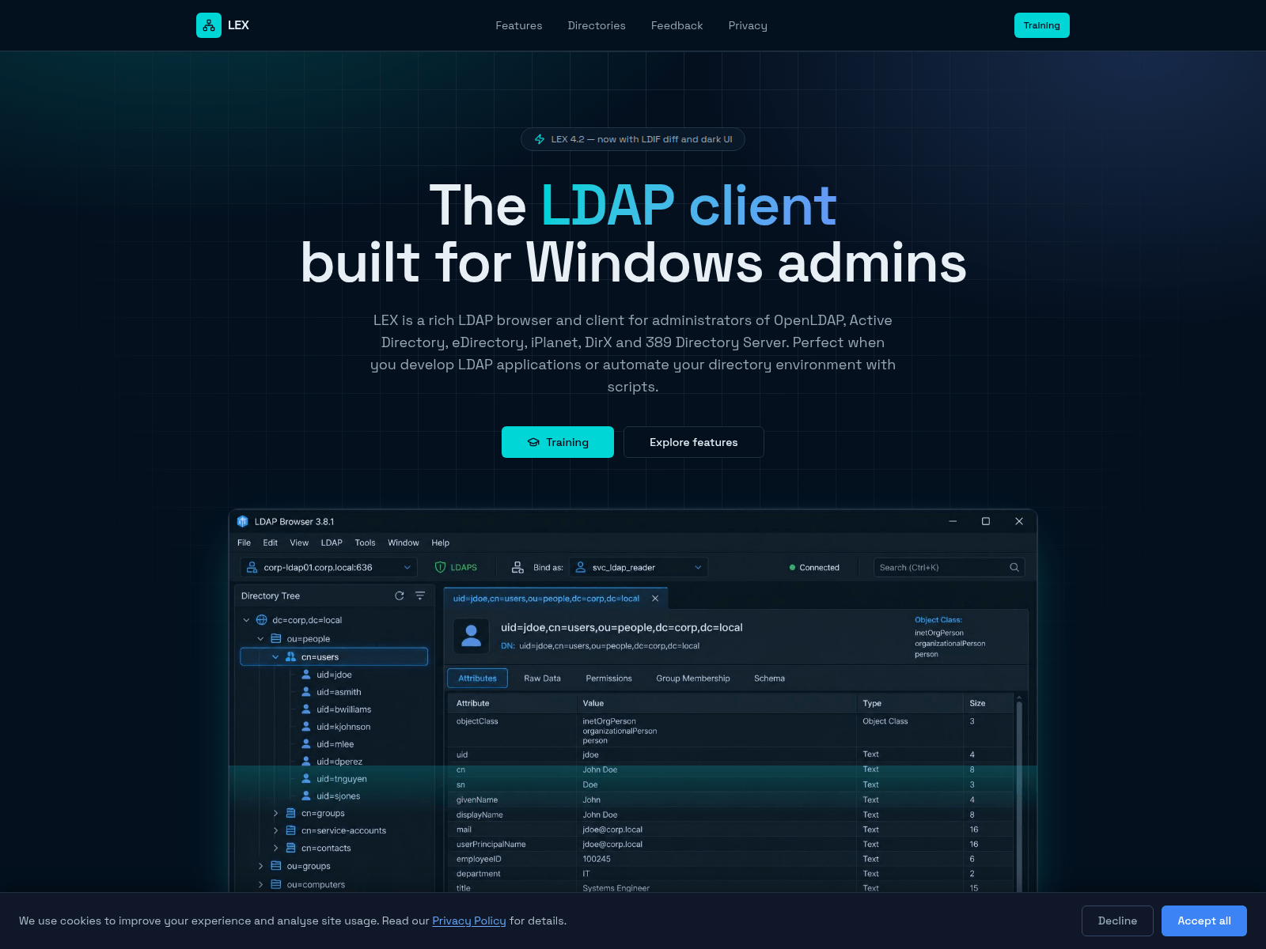Expand the ou=computers node
Screen dimensions: 1266x949
[x=260, y=884]
